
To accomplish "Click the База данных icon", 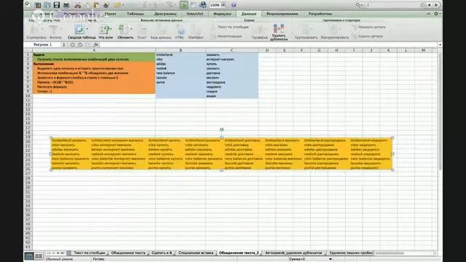I will [160, 30].
